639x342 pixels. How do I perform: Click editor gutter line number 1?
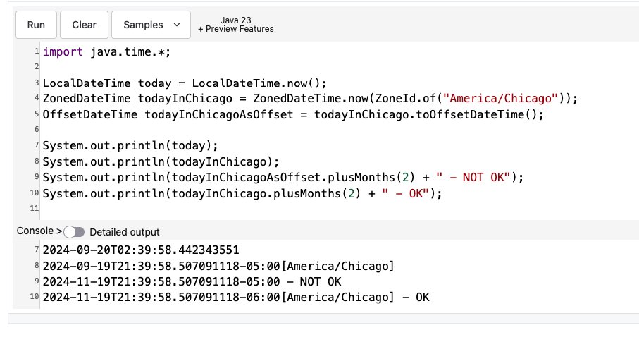tap(37, 51)
